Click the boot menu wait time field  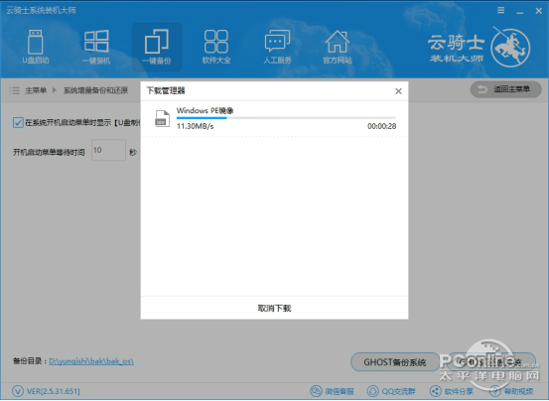coord(108,150)
